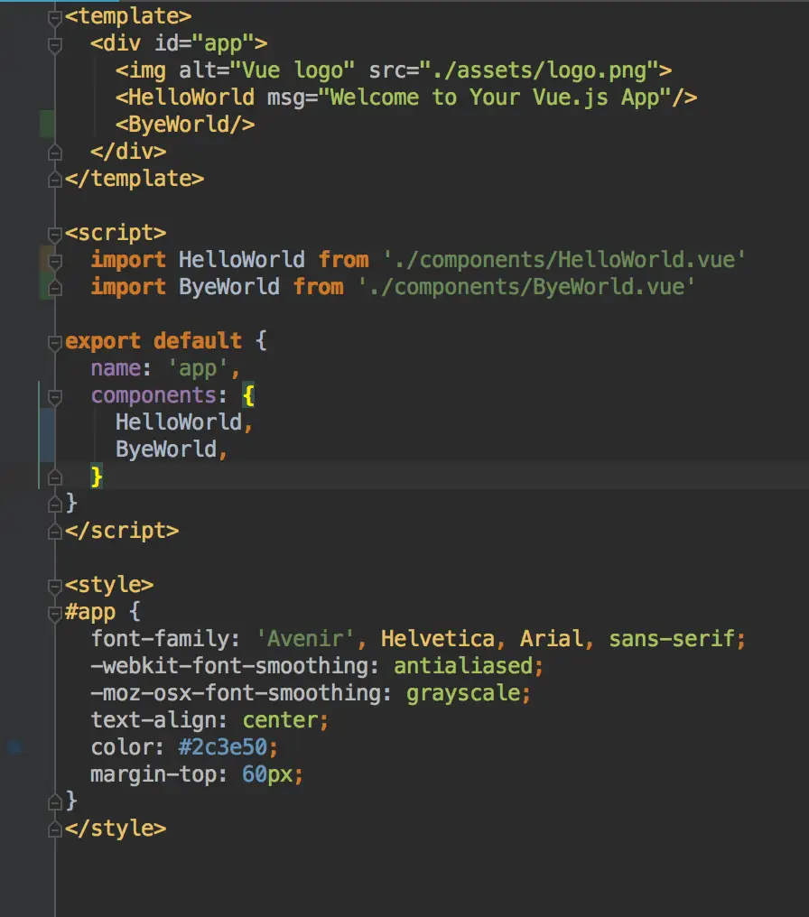Click the './components/ByeWorld.vue' import path
Screen dimensions: 809x917
[526, 287]
